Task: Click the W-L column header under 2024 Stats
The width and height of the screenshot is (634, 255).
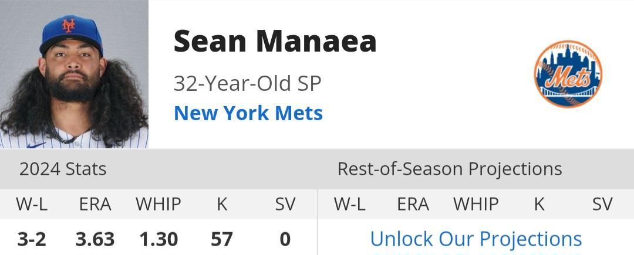Action: (x=32, y=204)
